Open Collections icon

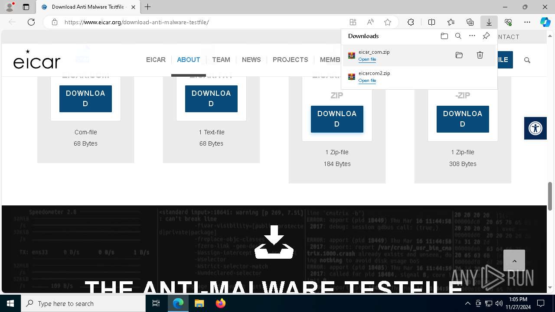point(470,22)
